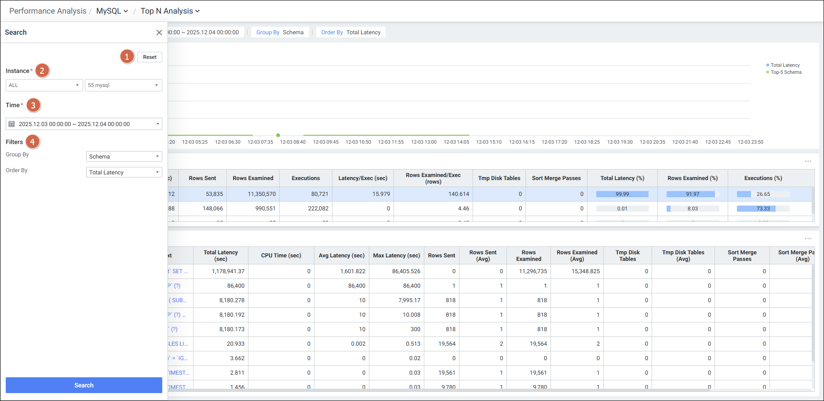Screen dimensions: 824x401
Task: Click the numbered marker 2 next to Instance
Action: pyautogui.click(x=42, y=71)
